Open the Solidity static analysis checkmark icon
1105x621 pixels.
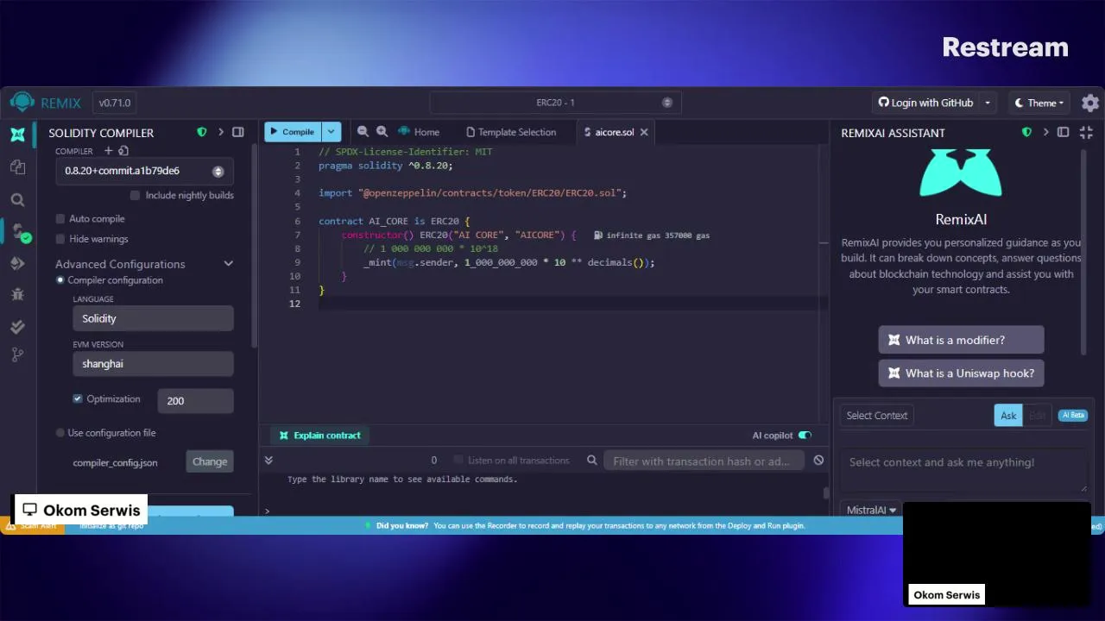17,326
